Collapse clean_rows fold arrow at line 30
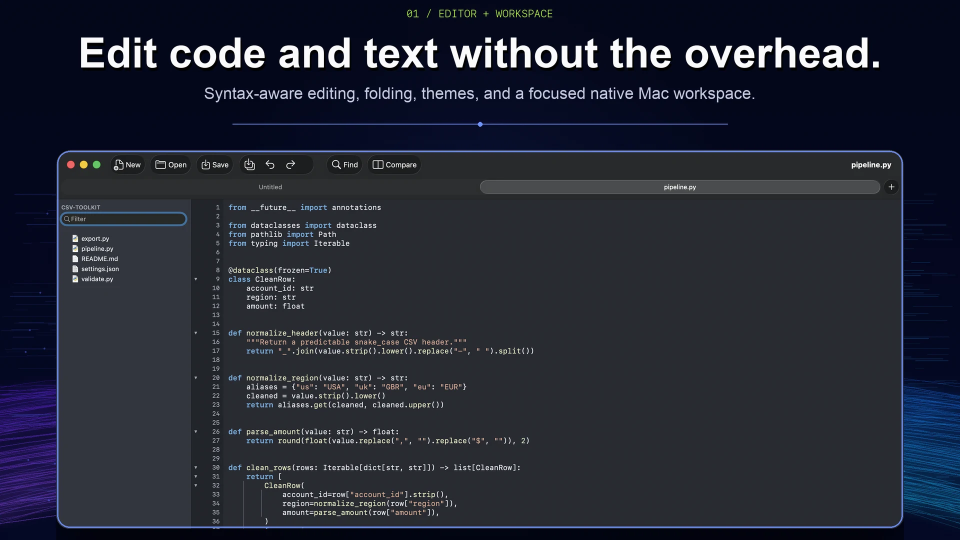This screenshot has height=540, width=960. coord(195,468)
